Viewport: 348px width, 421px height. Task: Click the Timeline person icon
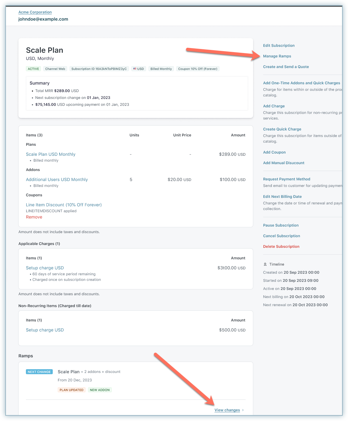(265, 264)
